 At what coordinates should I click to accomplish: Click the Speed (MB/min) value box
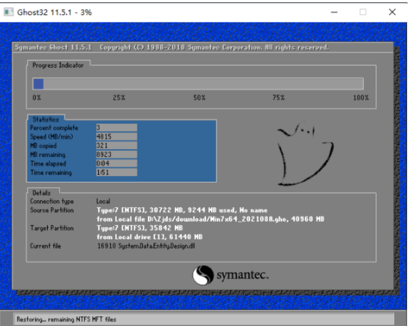click(116, 137)
